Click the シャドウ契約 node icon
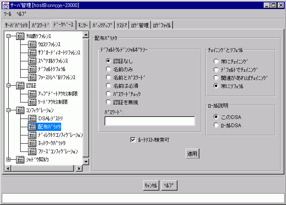286x205 pixels. point(20,160)
